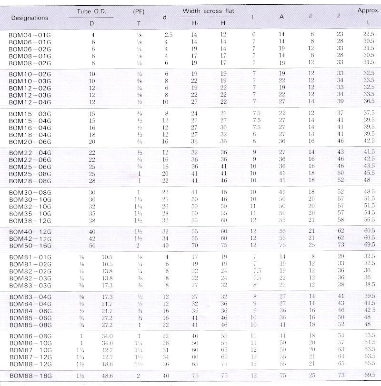Select the Tube O.D. header
Viewport: 381px width, 386px height.
tap(91, 11)
